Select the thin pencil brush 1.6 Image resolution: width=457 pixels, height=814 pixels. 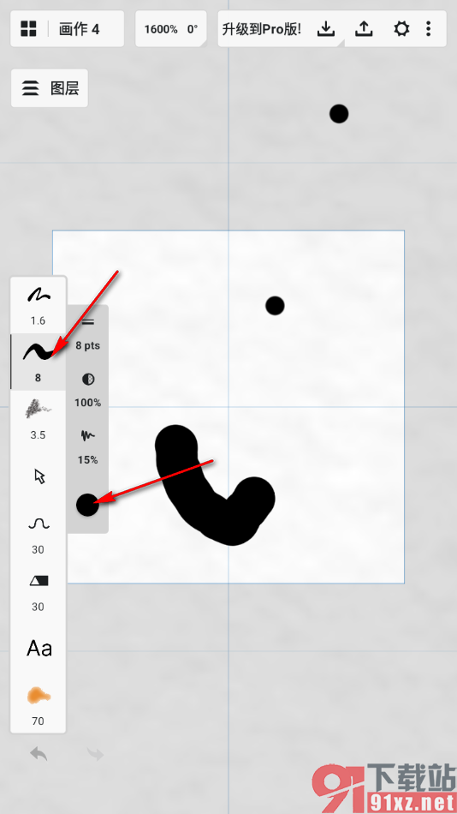click(x=38, y=305)
